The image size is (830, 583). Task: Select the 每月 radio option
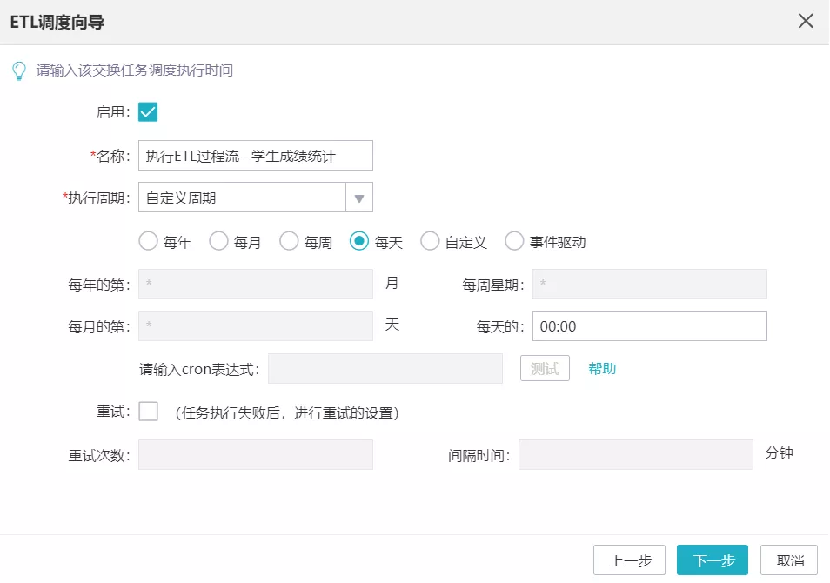[219, 242]
